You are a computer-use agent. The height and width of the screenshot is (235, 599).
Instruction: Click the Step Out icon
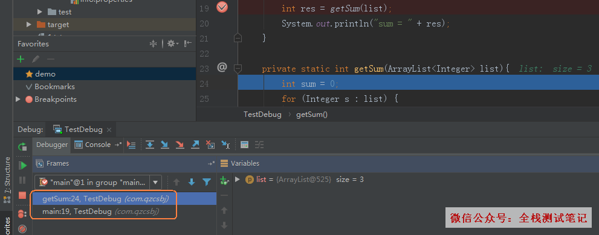click(195, 145)
